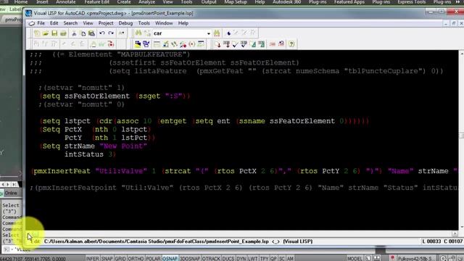Click the Select Window icon
Viewport: 464px width, 261px height.
[146, 44]
